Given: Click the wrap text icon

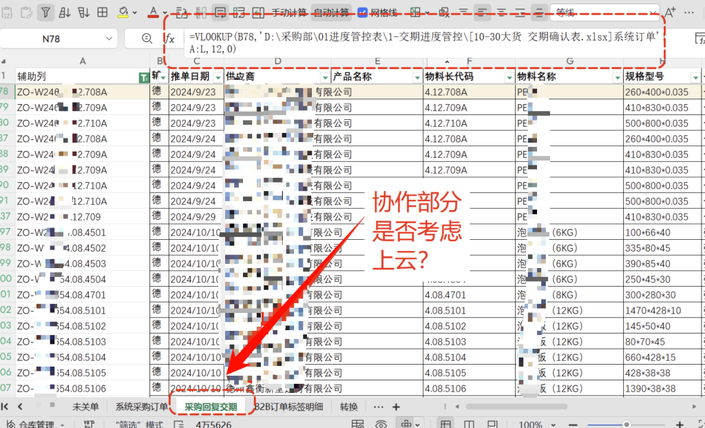Looking at the screenshot, I should 220,12.
